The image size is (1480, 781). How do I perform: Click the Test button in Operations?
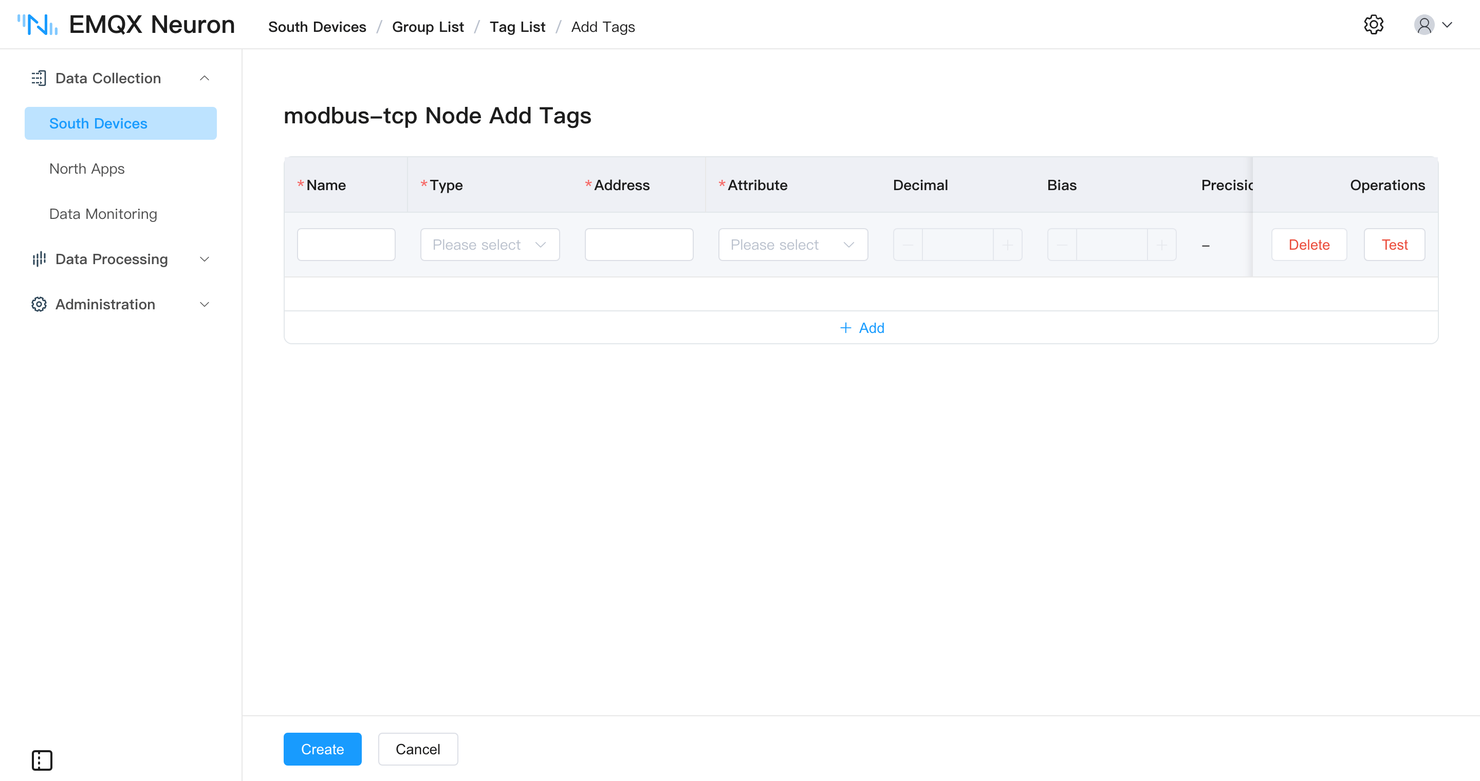click(x=1394, y=245)
